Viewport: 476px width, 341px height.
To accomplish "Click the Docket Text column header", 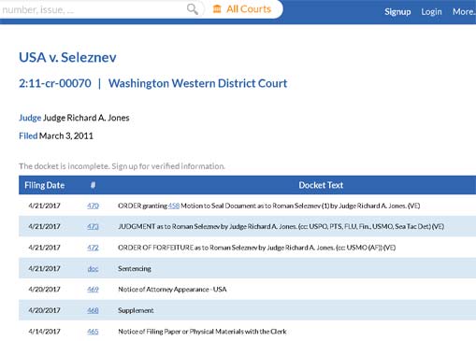I will point(321,185).
